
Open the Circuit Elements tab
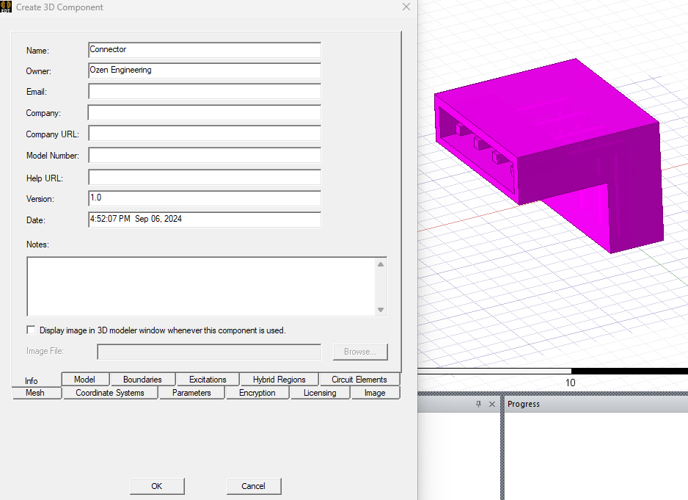pos(359,379)
